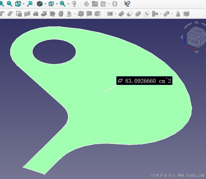Click the red prohibited bounding box icon
The image size is (206, 179).
(x=39, y=4)
